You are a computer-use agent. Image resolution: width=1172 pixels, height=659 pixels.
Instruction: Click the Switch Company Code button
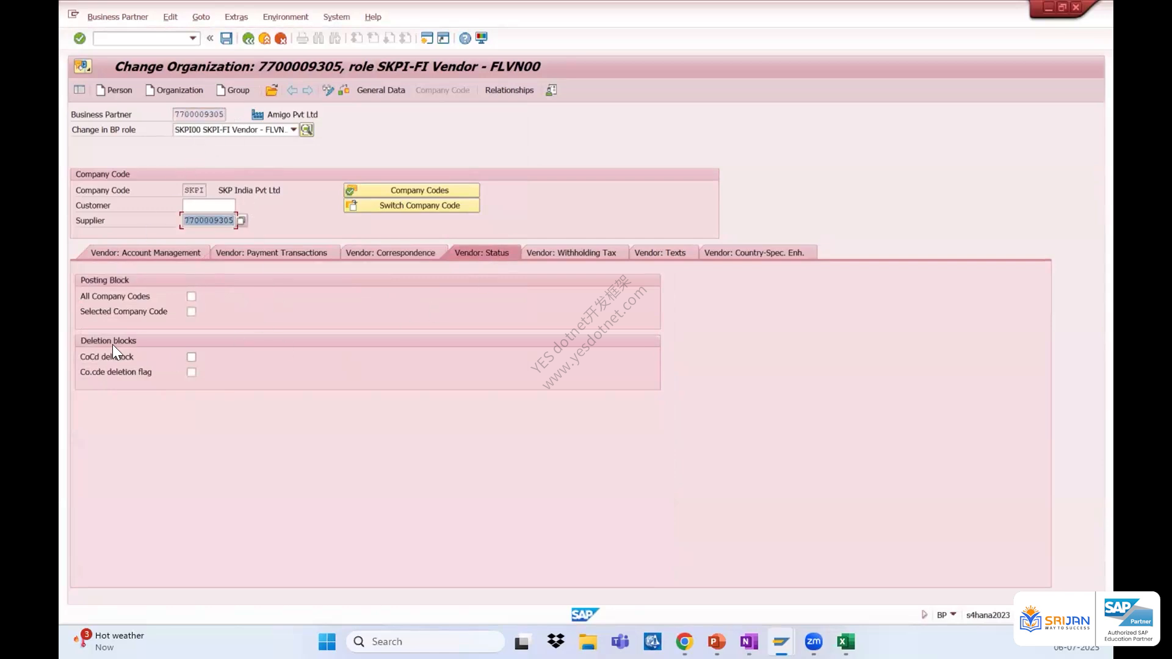[x=411, y=206]
